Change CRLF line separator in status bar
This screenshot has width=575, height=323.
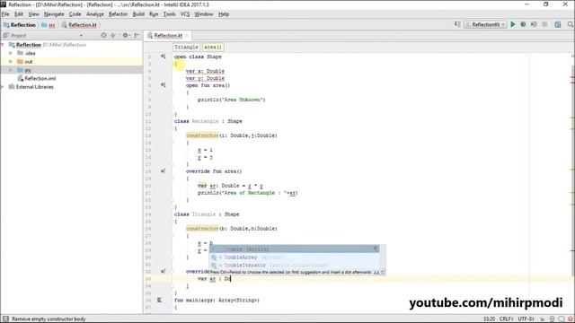tap(506, 319)
